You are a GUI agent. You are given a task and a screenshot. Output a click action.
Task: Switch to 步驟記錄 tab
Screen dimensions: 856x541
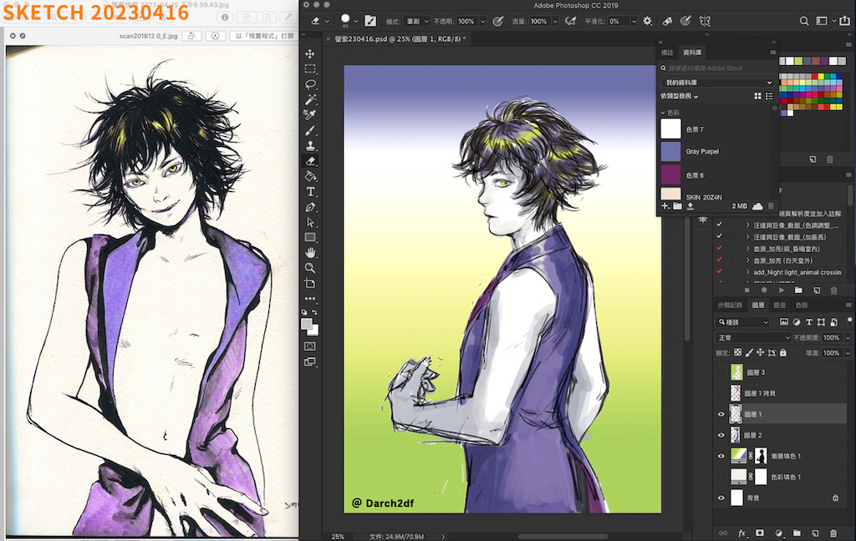pos(730,305)
